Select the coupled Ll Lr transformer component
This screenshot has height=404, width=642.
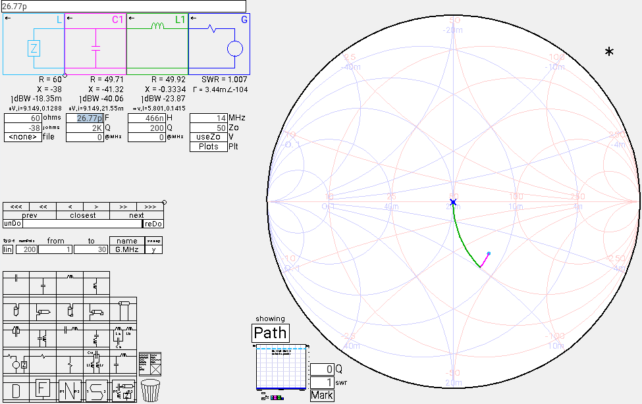[x=96, y=362]
